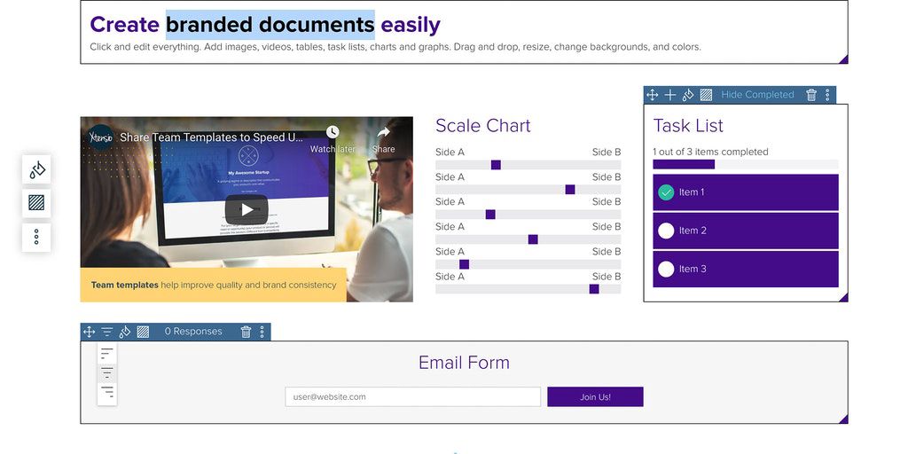
Task: Click second Scale Chart slider marker
Action: 570,190
